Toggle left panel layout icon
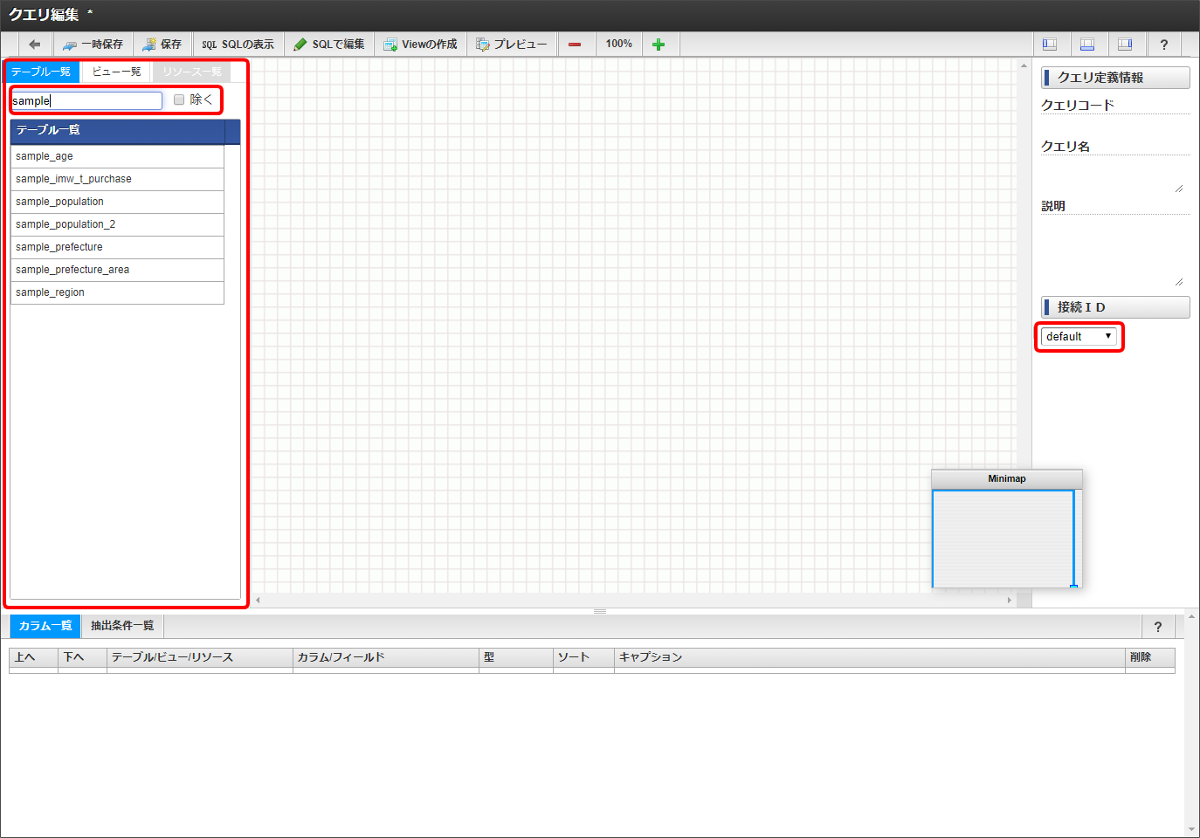 pyautogui.click(x=1050, y=45)
